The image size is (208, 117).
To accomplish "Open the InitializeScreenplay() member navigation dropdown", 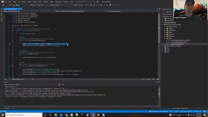I will 132,11.
